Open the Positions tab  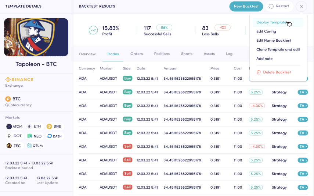click(162, 54)
